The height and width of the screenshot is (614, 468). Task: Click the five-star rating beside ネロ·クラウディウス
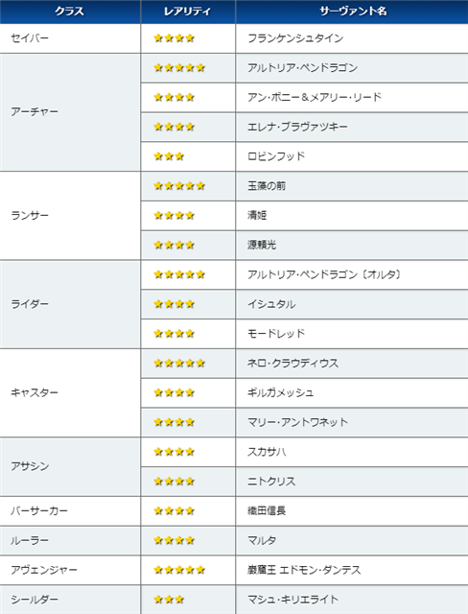[x=179, y=364]
